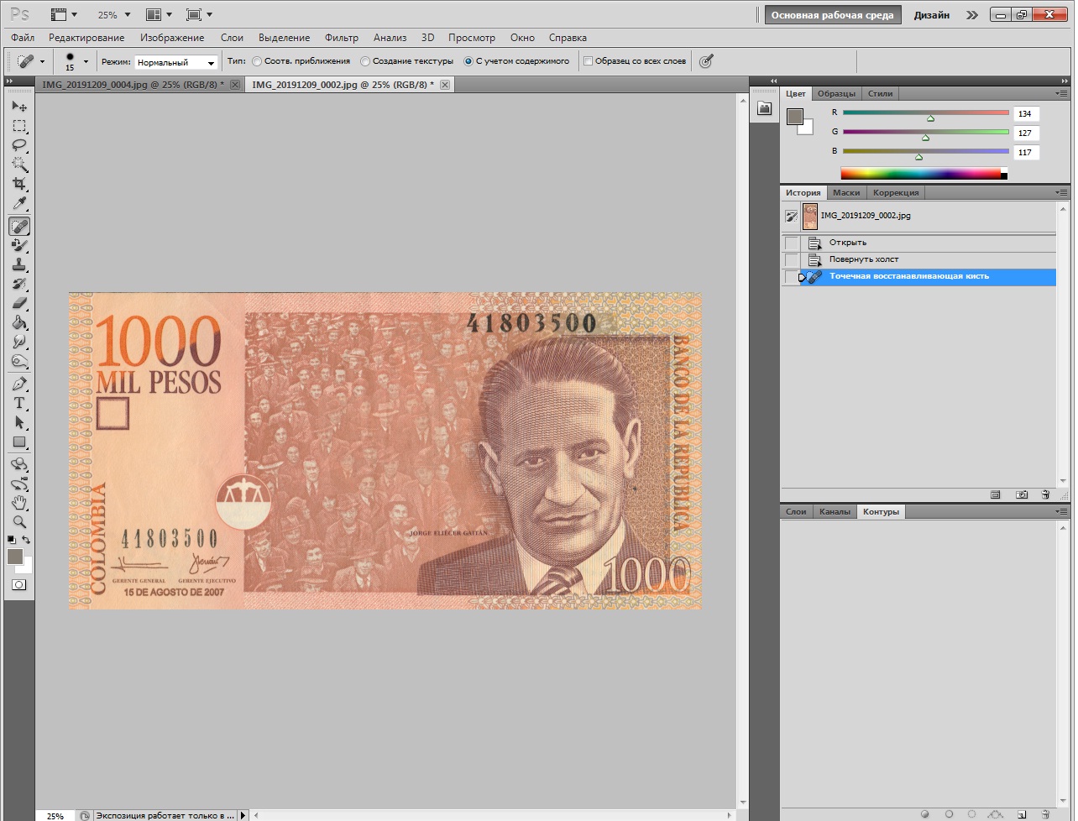Swap foreground and background colors icon

pos(27,540)
